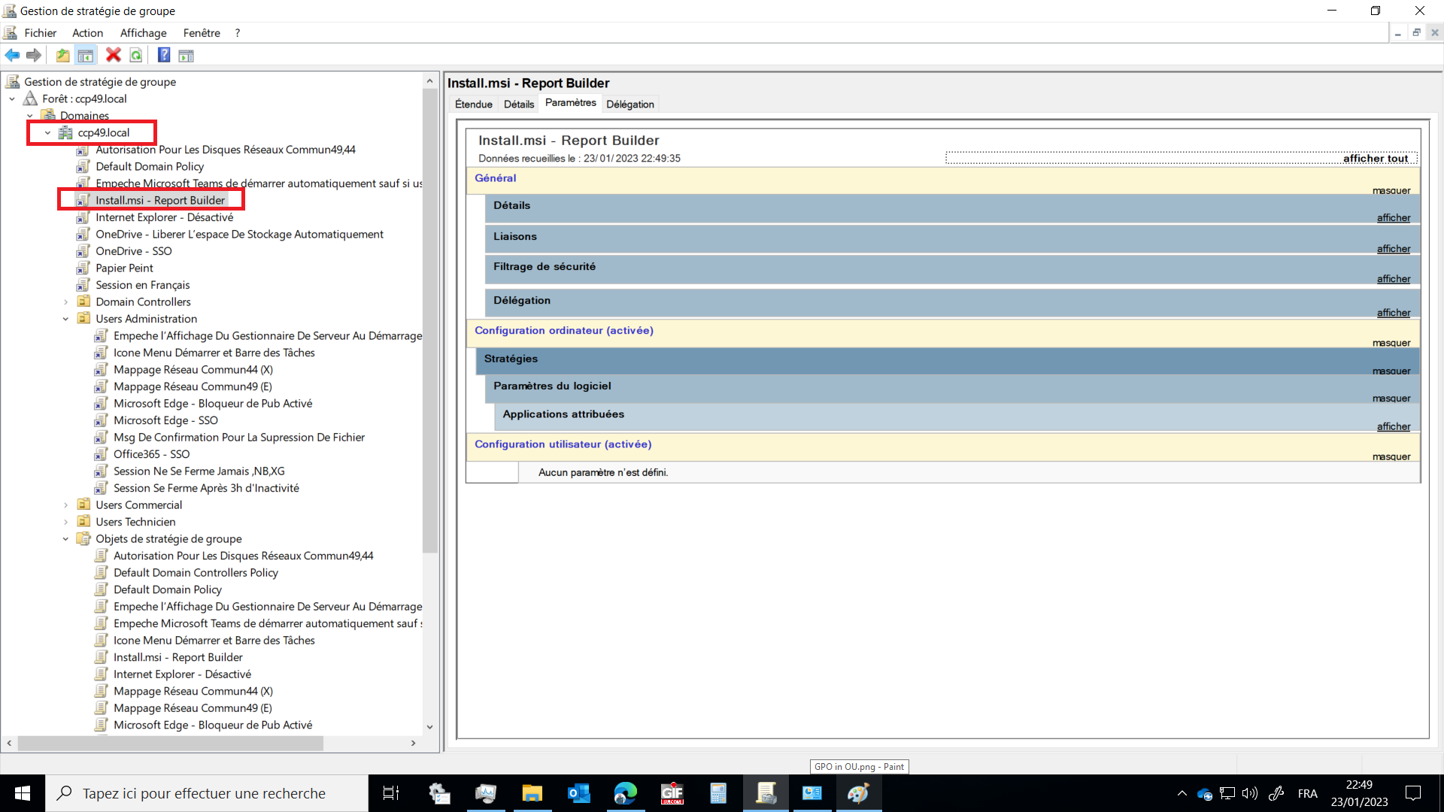Screen dimensions: 1444x812
Task: Open Help with the blue question-mark icon
Action: [x=163, y=55]
